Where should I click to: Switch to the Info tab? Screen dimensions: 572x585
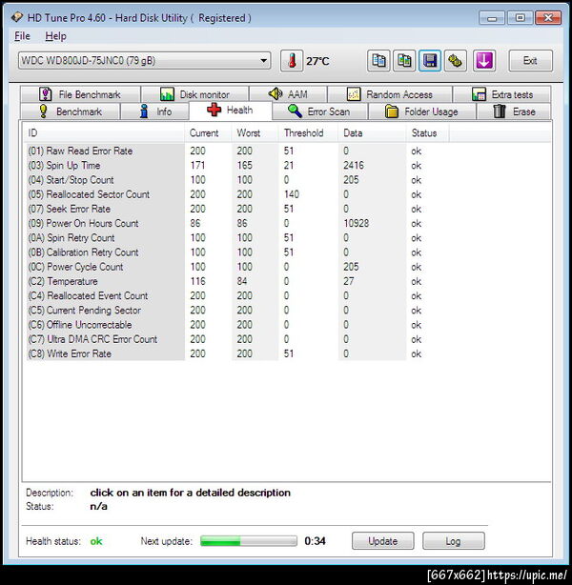point(155,111)
